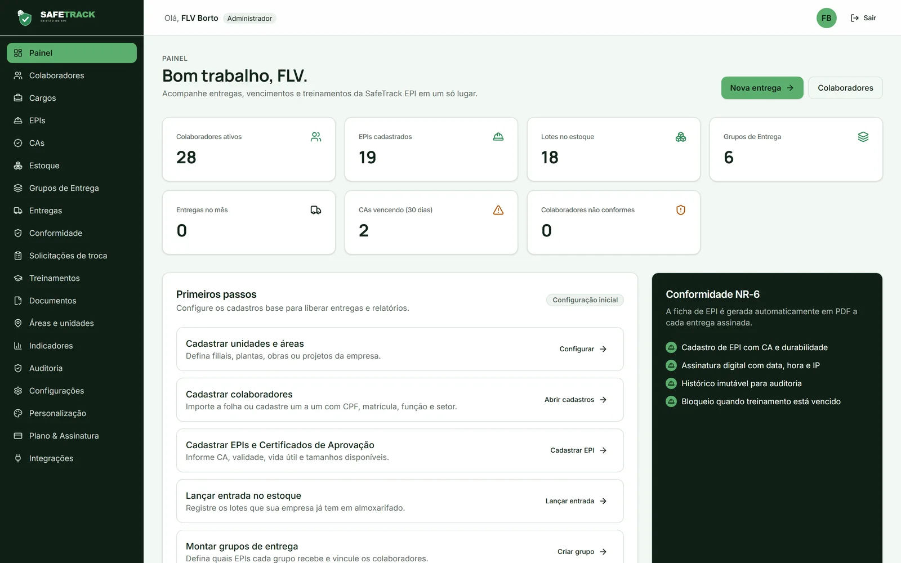Click the Conformidade shield icon in sidebar

click(x=18, y=233)
